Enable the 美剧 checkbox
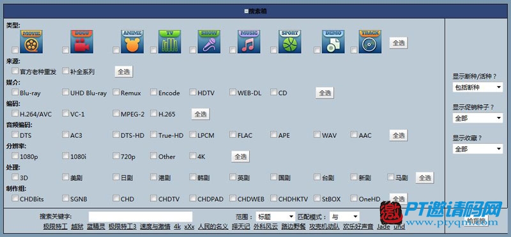511x237 pixels. pyautogui.click(x=66, y=177)
